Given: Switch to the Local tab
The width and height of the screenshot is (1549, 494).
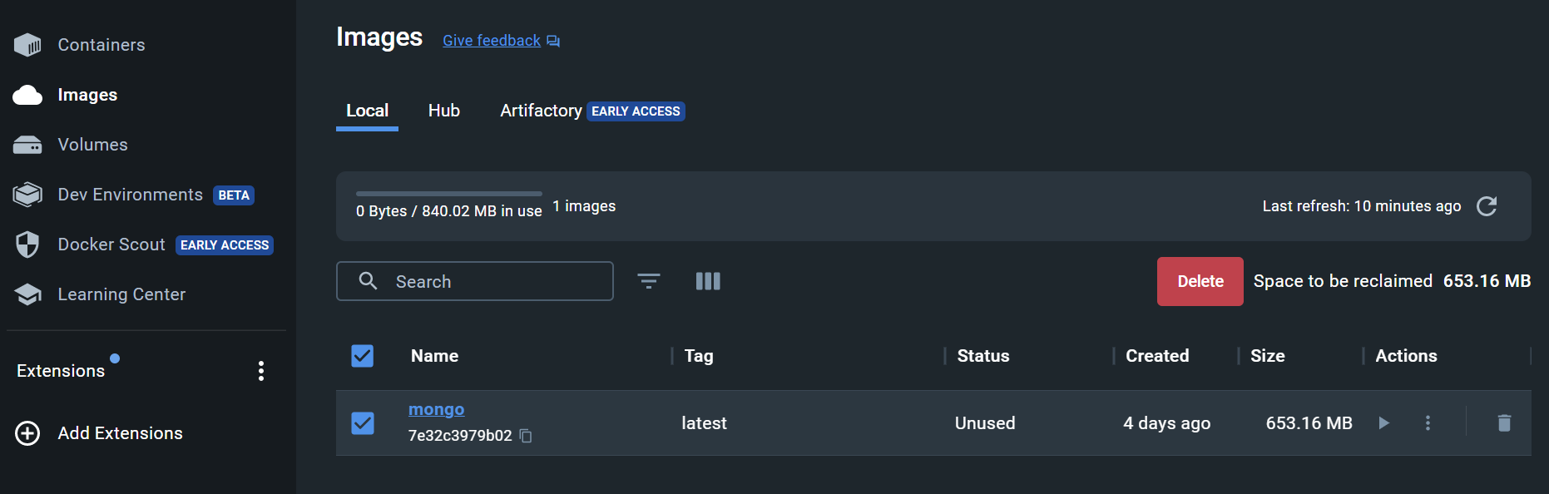Looking at the screenshot, I should pos(367,111).
